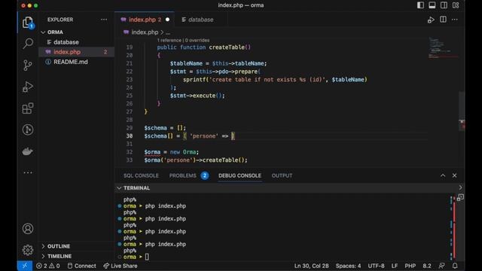Image resolution: width=482 pixels, height=271 pixels.
Task: Open the Source Control view icon
Action: pos(28,65)
